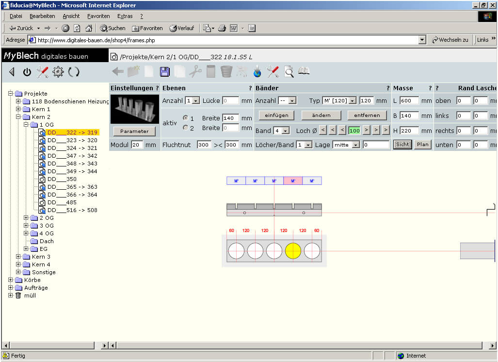Image resolution: width=498 pixels, height=362 pixels.
Task: Select radio button for active layer 2
Action: (185, 128)
